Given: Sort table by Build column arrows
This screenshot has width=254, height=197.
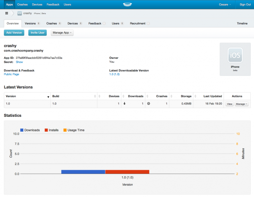Looking at the screenshot, I should [95, 97].
